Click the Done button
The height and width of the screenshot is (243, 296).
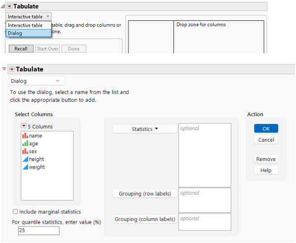(x=74, y=49)
